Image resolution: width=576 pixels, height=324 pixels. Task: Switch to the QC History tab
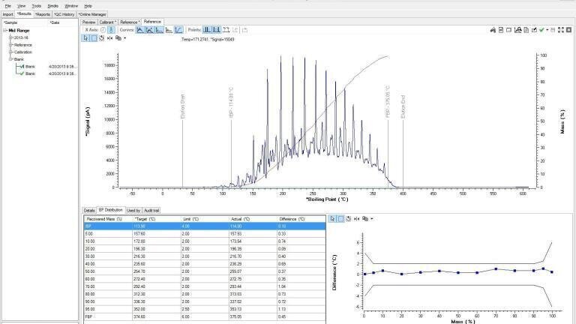pos(64,14)
